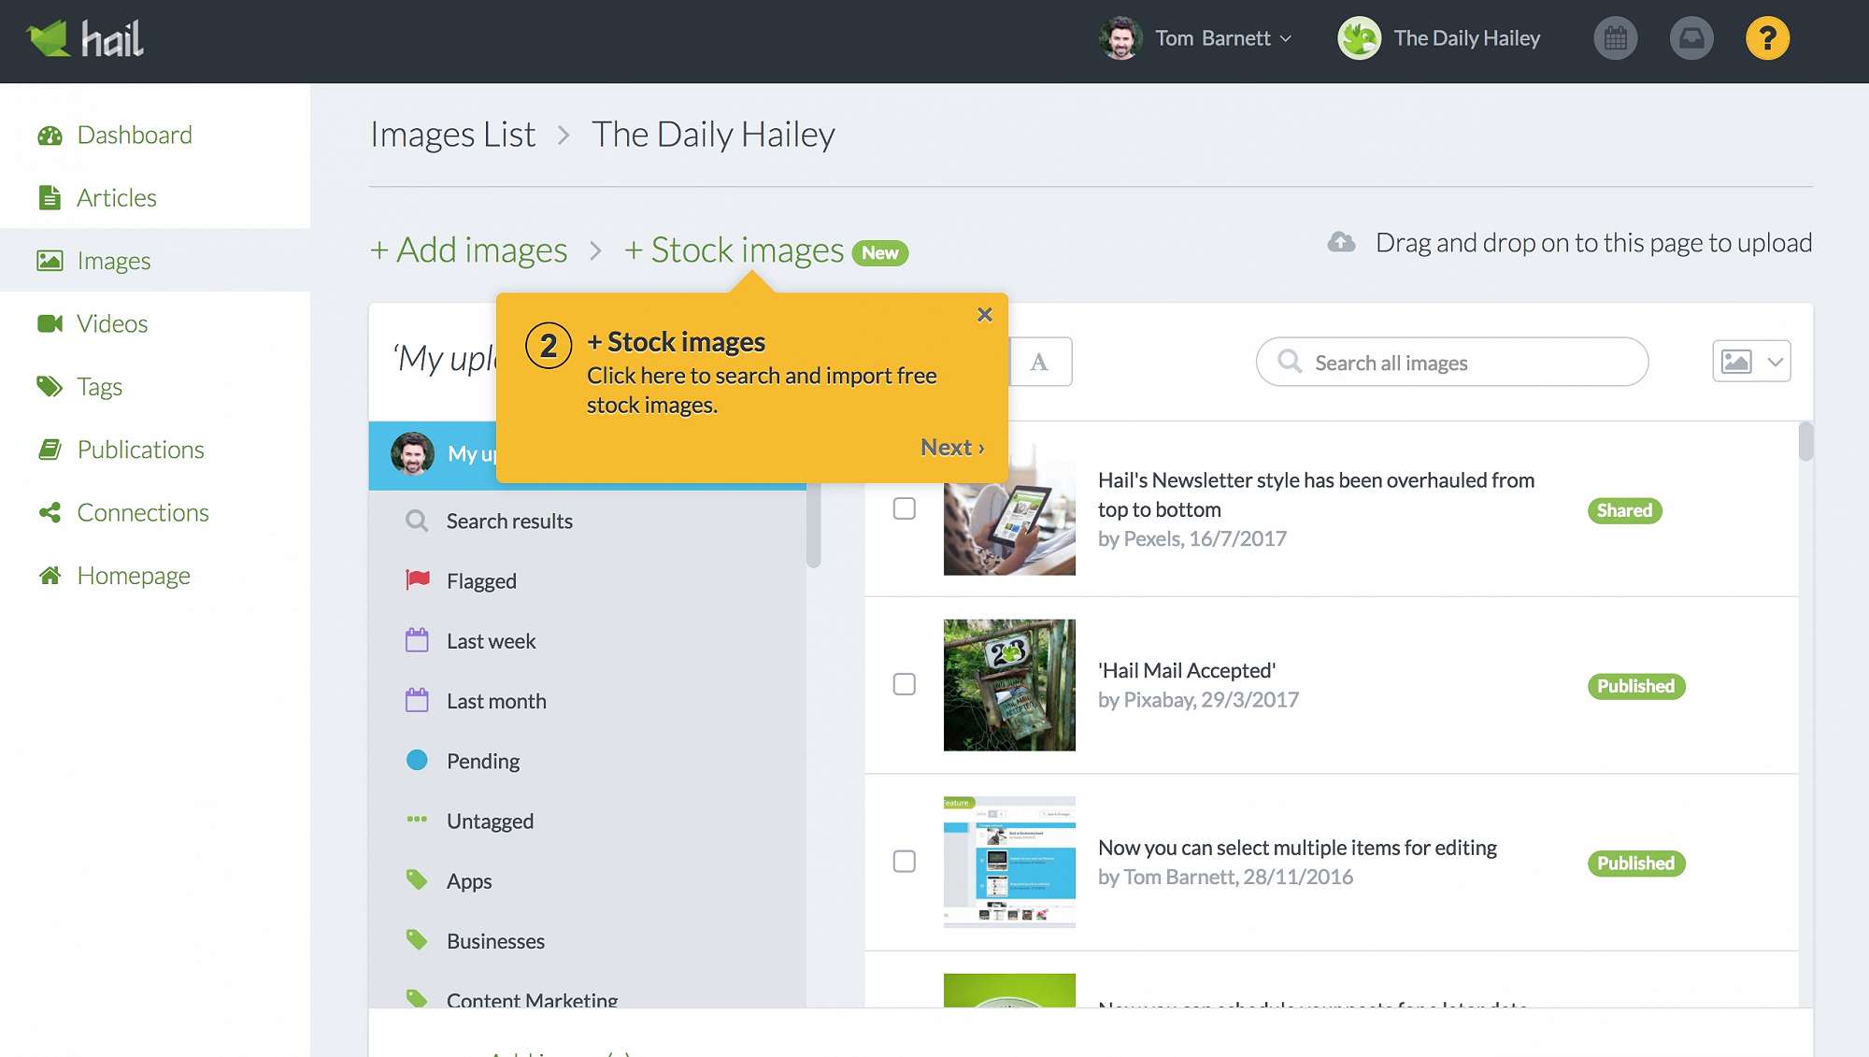
Task: Select checkbox for Newsletter style overhauled image
Action: [904, 508]
